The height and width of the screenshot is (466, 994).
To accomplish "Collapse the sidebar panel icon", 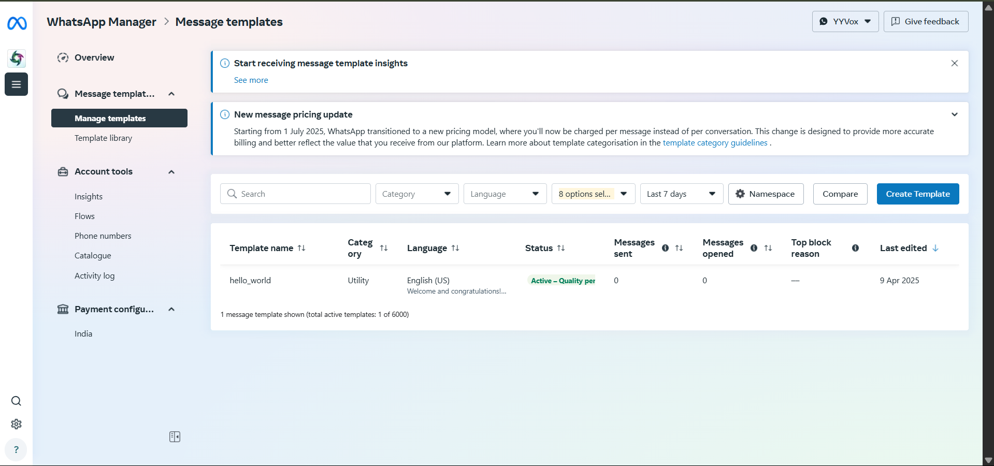I will click(175, 437).
